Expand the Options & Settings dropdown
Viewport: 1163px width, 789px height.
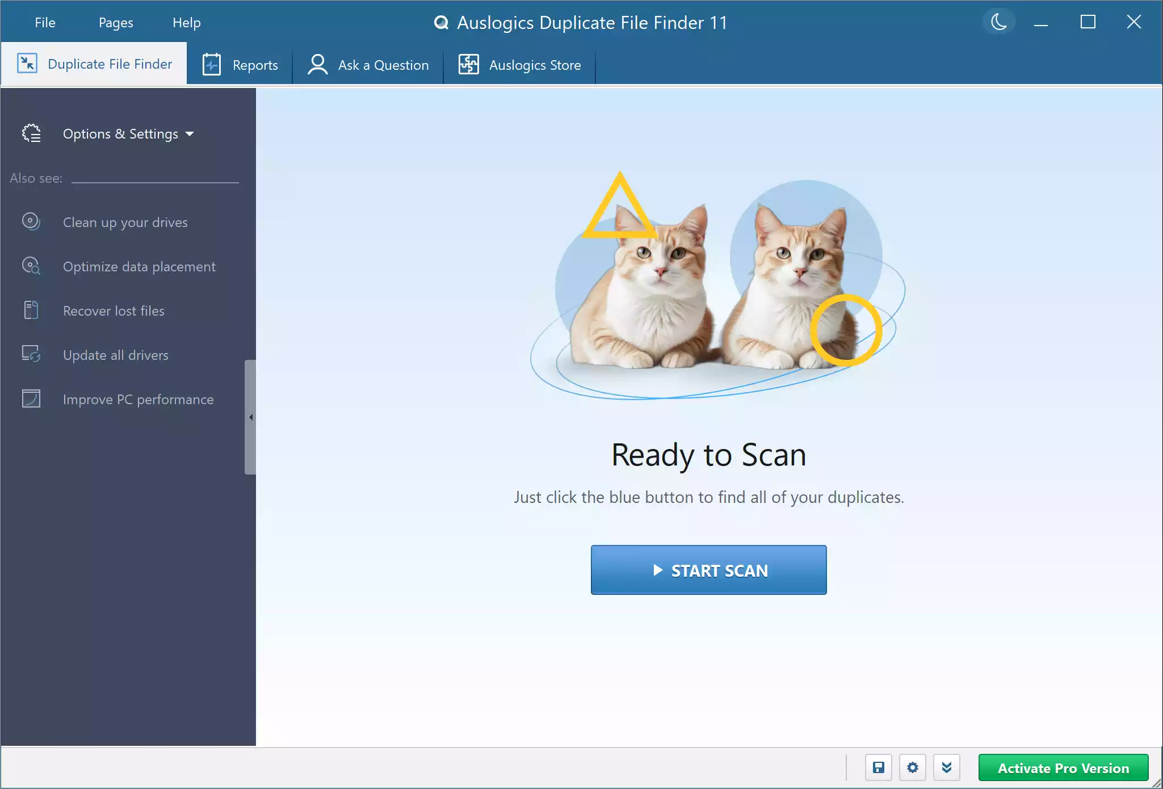(190, 135)
